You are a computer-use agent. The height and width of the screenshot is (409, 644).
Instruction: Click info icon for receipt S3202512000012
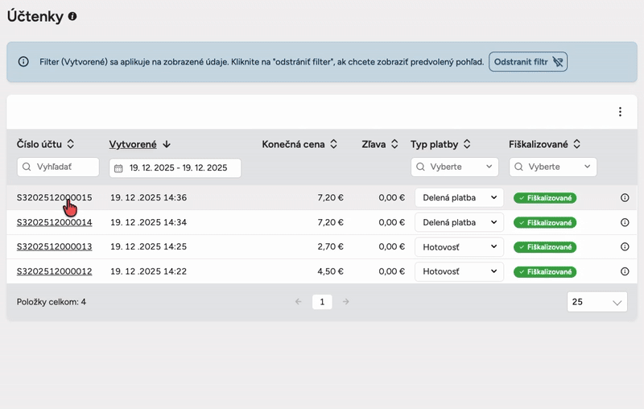click(x=625, y=271)
